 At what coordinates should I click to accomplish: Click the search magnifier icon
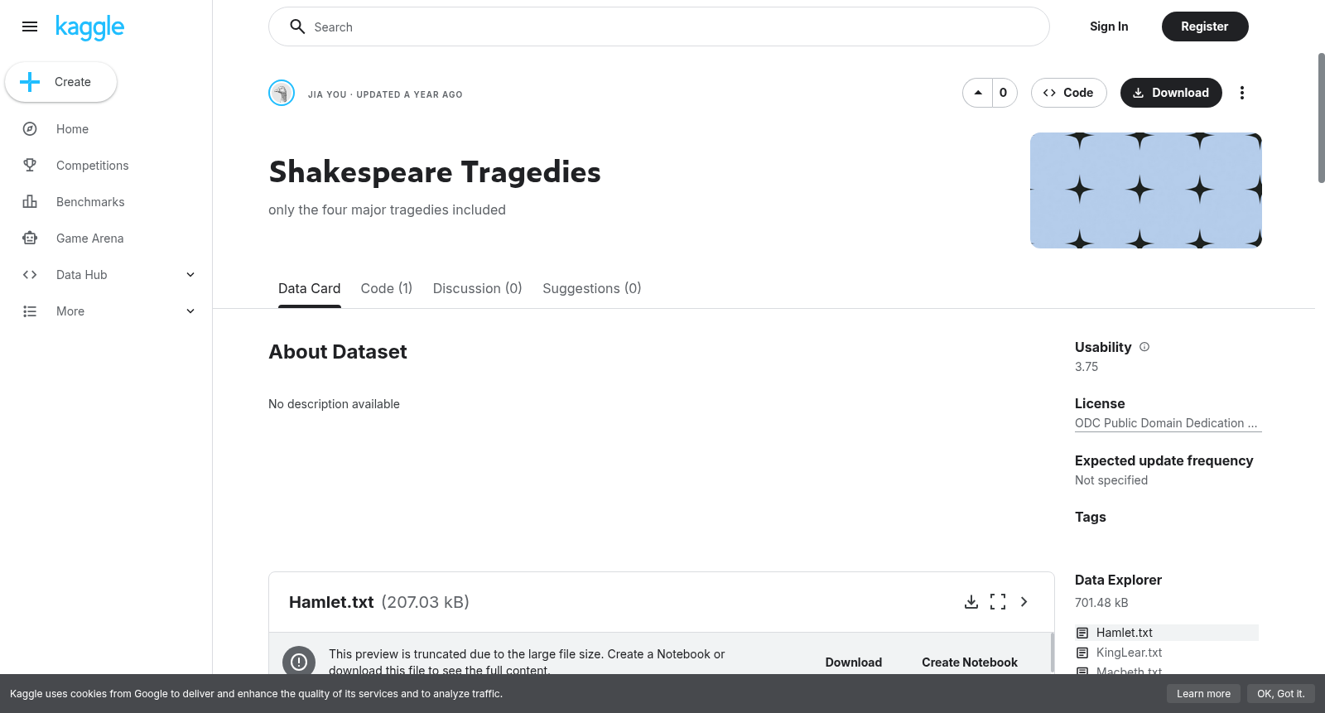[297, 26]
